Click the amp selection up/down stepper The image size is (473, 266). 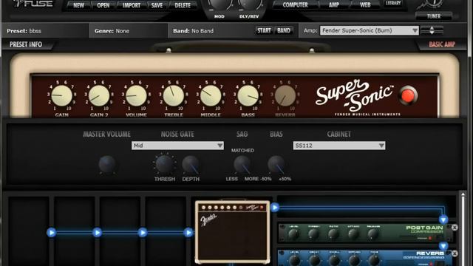(432, 30)
